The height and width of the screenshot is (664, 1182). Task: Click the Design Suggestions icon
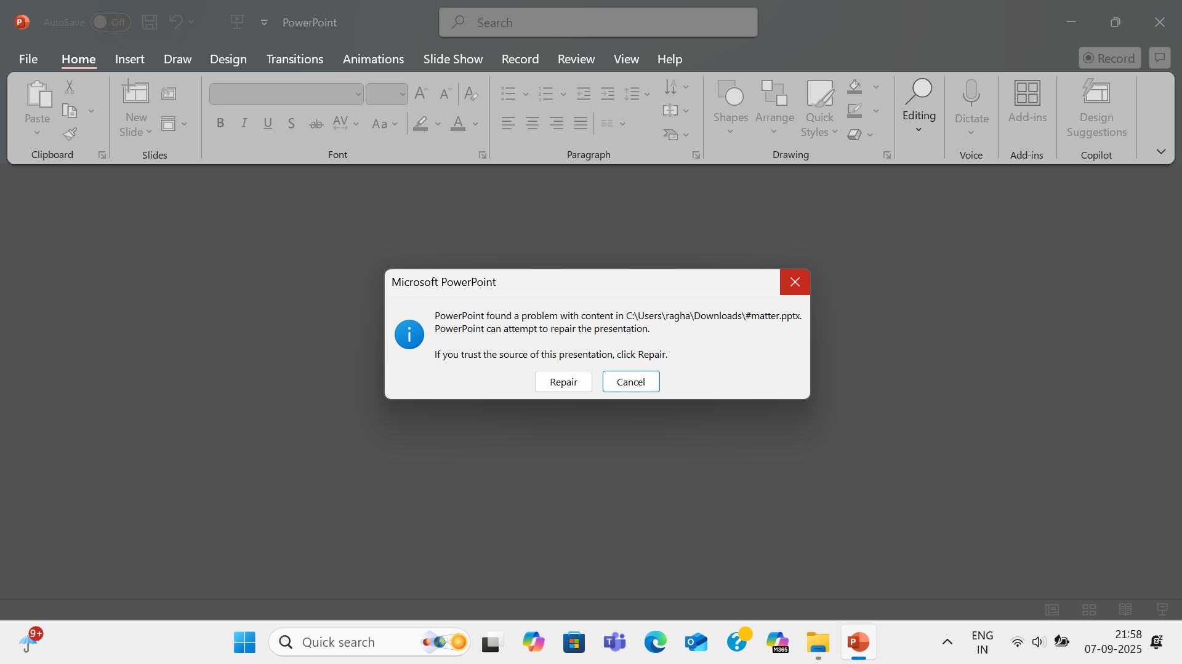(1096, 93)
